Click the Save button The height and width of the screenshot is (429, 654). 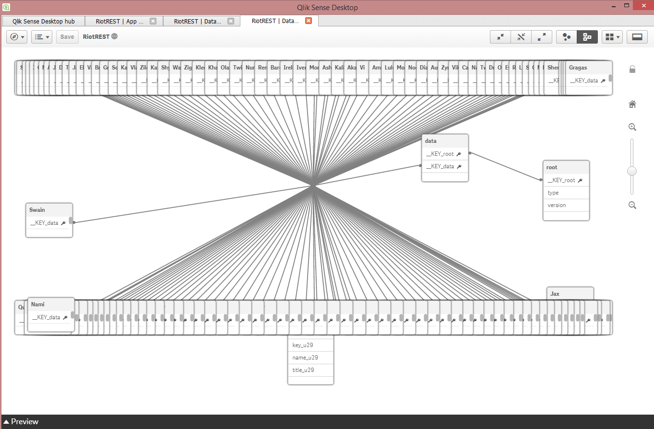click(x=67, y=36)
